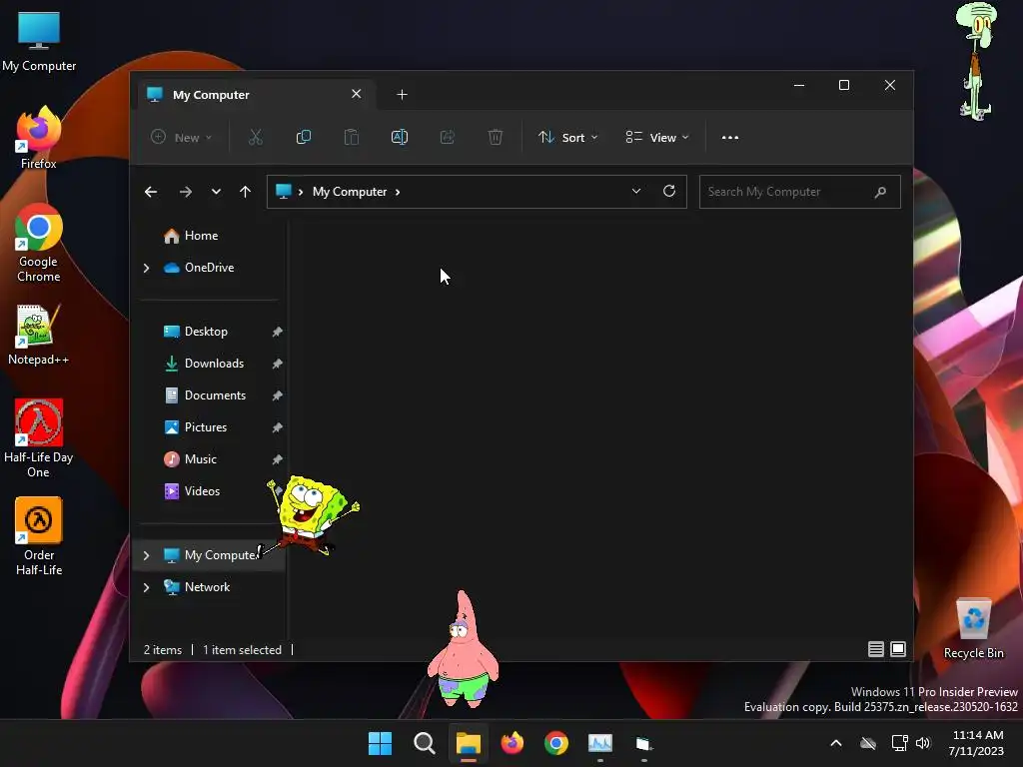Click the Search My Computer field

point(799,192)
